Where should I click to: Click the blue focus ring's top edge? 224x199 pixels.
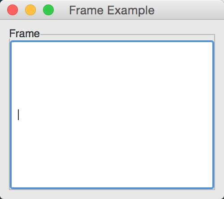point(112,41)
